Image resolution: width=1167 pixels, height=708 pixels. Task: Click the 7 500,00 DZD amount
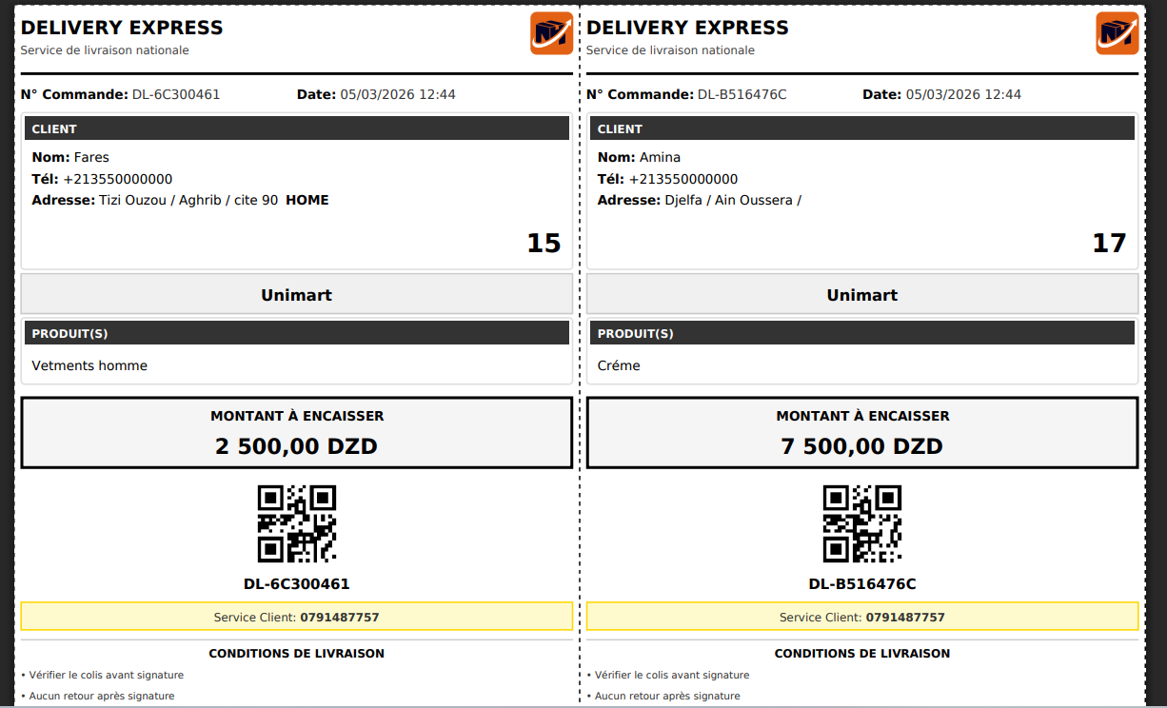tap(862, 446)
